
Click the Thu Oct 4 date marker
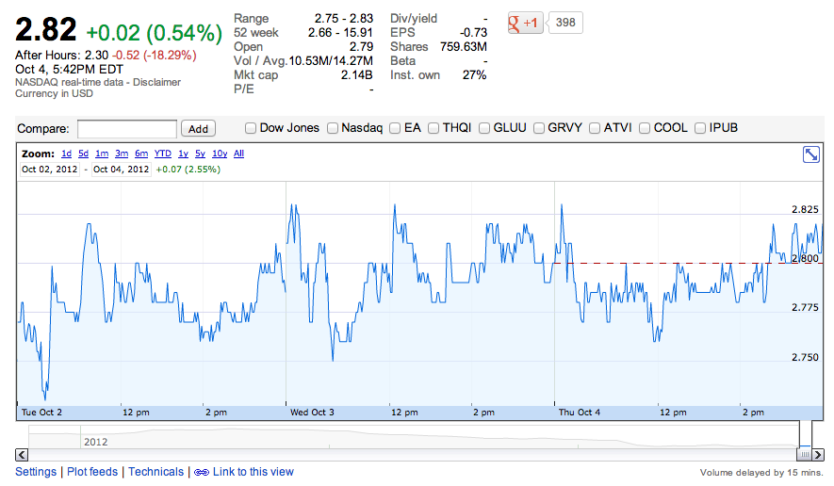click(x=580, y=413)
